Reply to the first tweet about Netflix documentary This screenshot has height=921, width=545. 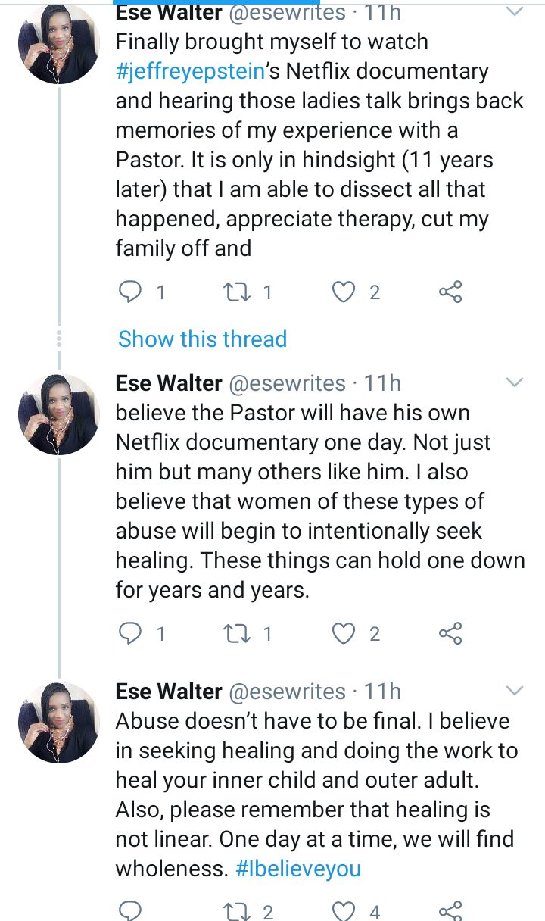pyautogui.click(x=131, y=292)
